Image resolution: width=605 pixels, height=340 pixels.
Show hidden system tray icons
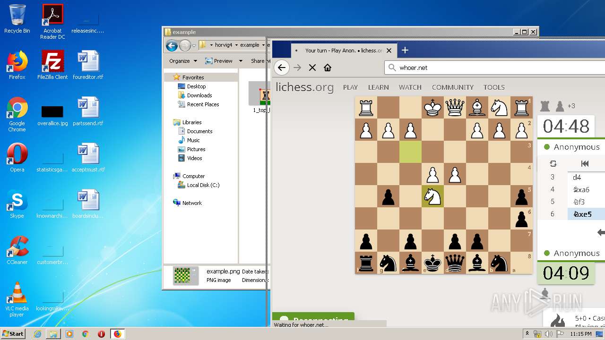pyautogui.click(x=527, y=334)
